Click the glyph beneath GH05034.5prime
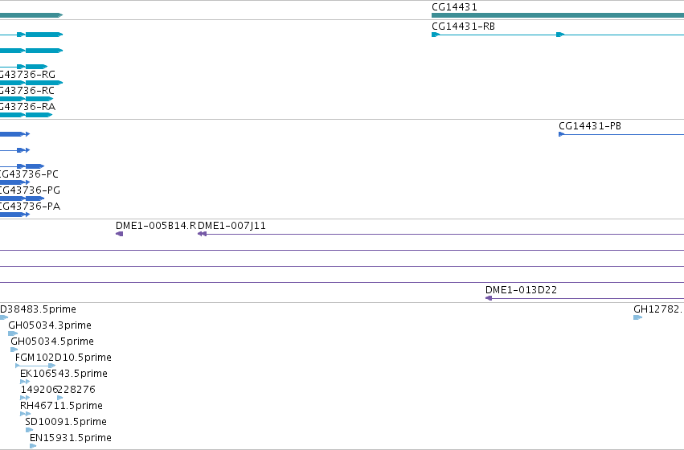Image resolution: width=684 pixels, height=450 pixels. pyautogui.click(x=14, y=350)
